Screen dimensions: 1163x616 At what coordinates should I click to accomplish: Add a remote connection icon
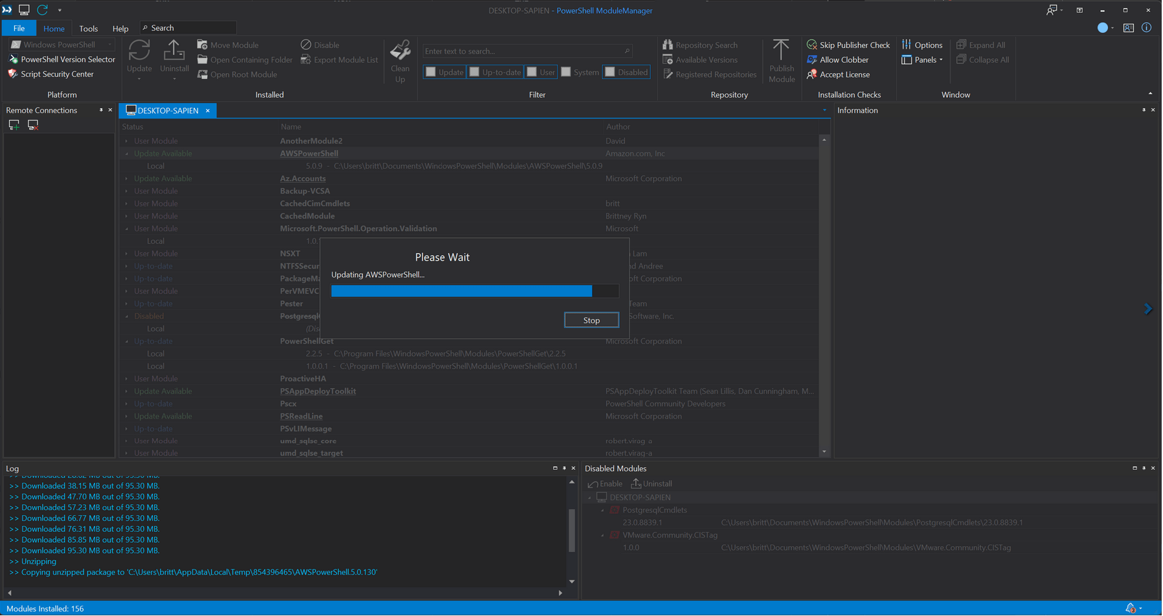pyautogui.click(x=14, y=125)
